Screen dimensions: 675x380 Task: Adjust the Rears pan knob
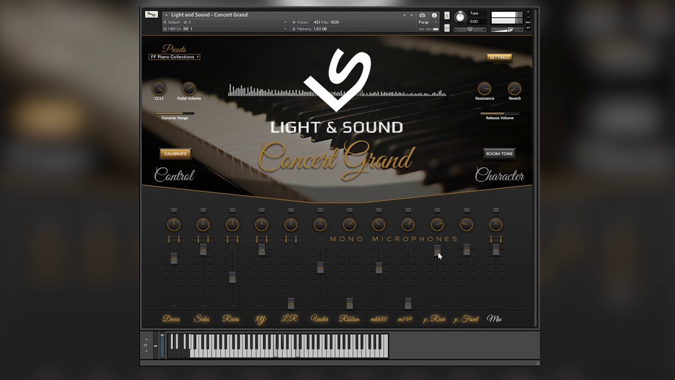coord(232,224)
